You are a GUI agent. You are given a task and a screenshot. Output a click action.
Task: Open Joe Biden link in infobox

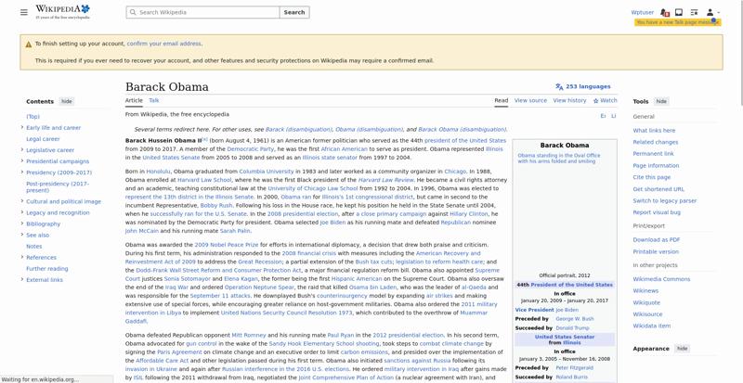(567, 310)
